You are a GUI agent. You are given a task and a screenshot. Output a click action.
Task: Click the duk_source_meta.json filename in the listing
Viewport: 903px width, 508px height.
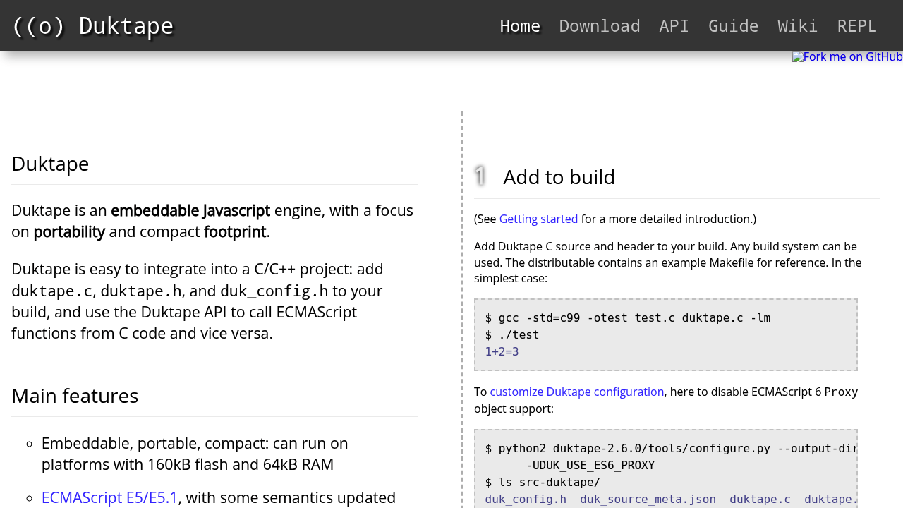(x=648, y=500)
